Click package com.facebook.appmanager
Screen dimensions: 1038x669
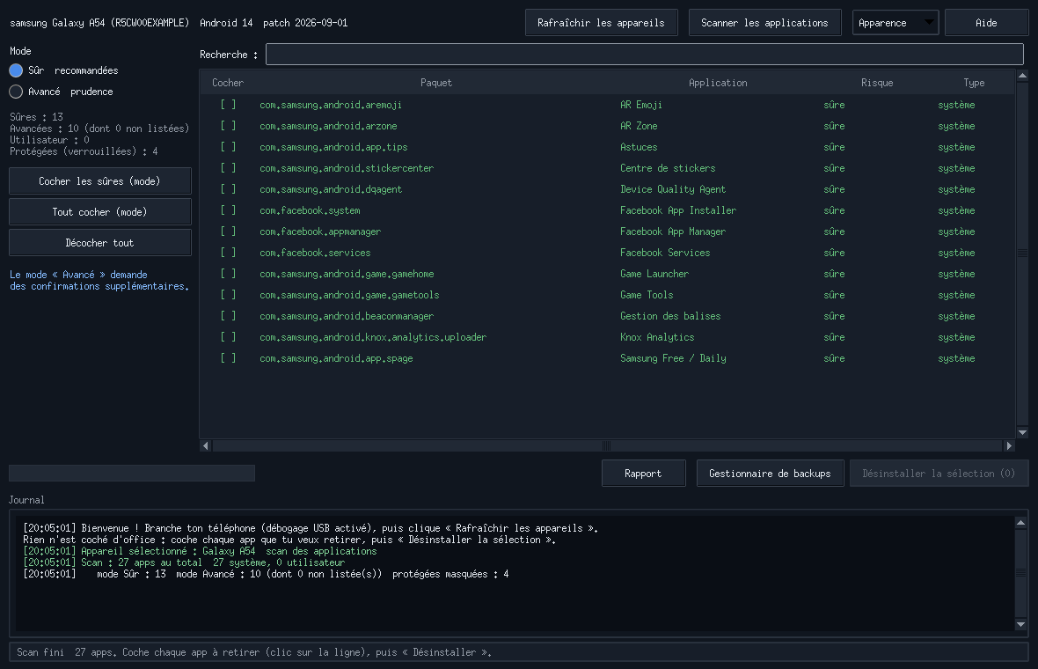320,232
